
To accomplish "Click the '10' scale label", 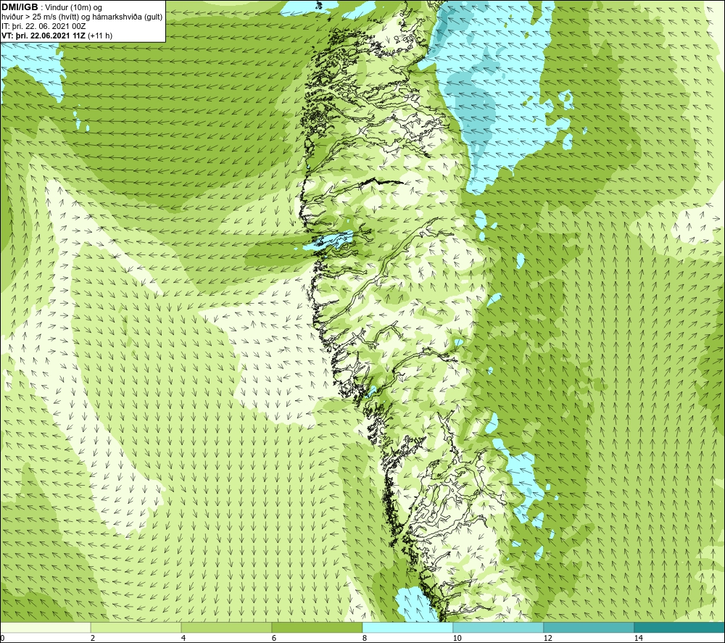I will click(x=457, y=639).
